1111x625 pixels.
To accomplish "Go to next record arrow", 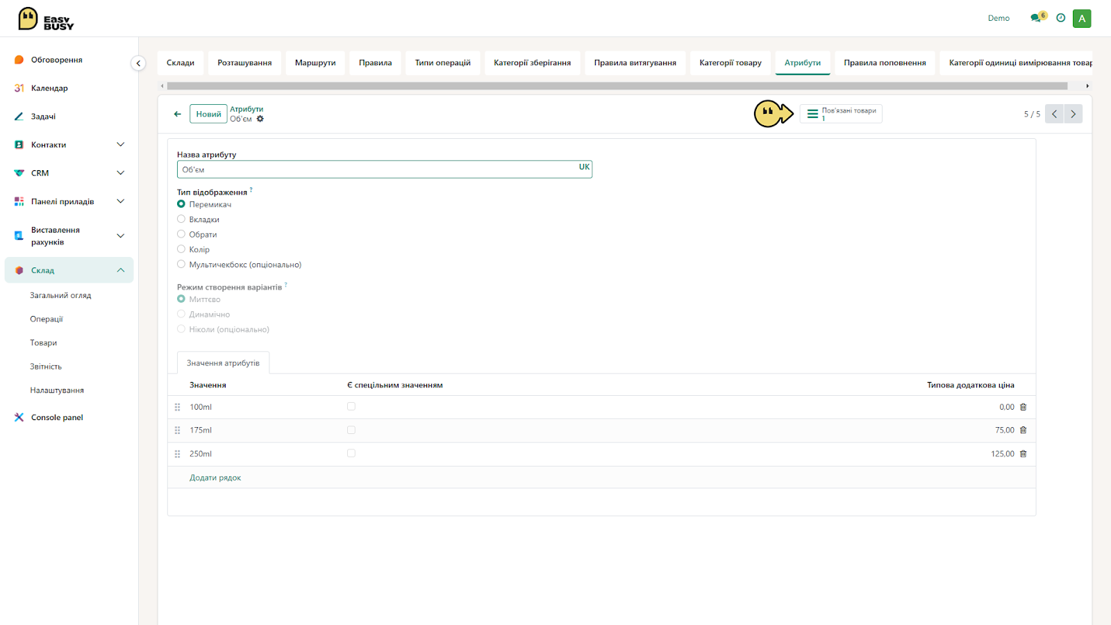I will (x=1073, y=114).
